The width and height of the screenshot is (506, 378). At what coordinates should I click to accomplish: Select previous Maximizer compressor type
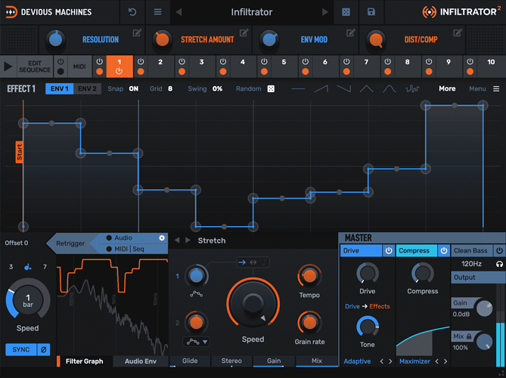[437, 361]
